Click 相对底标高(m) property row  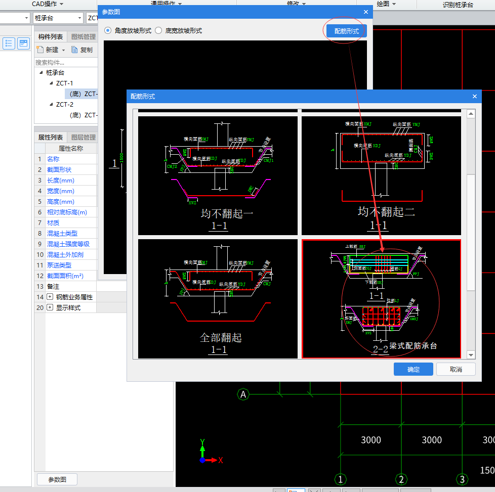click(x=65, y=212)
